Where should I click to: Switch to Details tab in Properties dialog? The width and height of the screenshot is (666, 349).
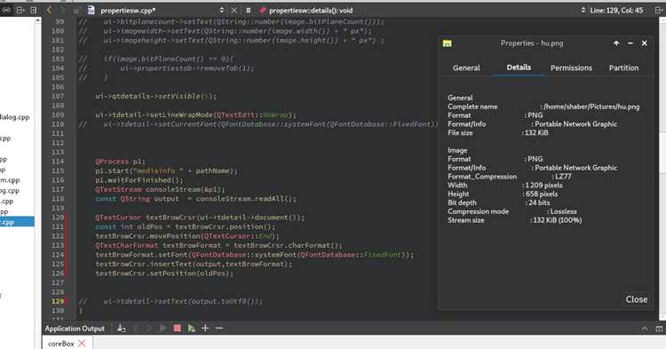[519, 67]
